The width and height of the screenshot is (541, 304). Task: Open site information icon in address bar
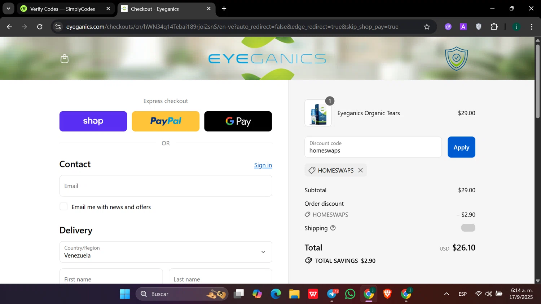(x=58, y=27)
